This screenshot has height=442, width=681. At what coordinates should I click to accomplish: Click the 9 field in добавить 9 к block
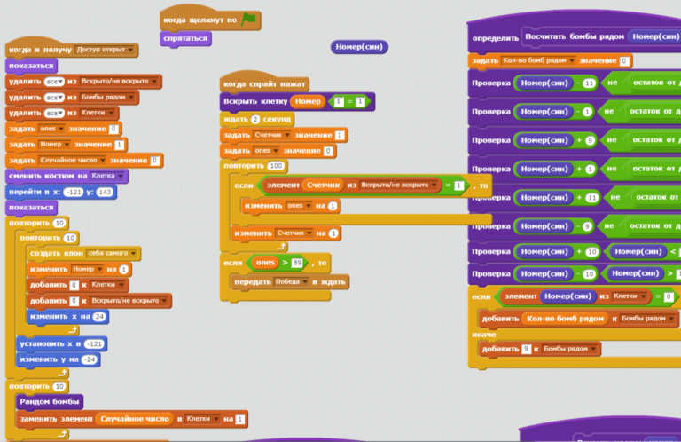(x=526, y=349)
